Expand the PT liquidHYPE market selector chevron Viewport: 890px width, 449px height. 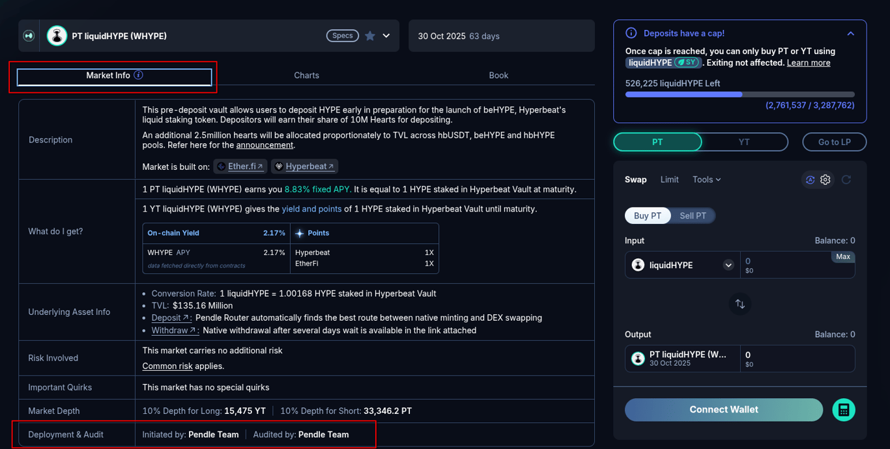coord(386,36)
